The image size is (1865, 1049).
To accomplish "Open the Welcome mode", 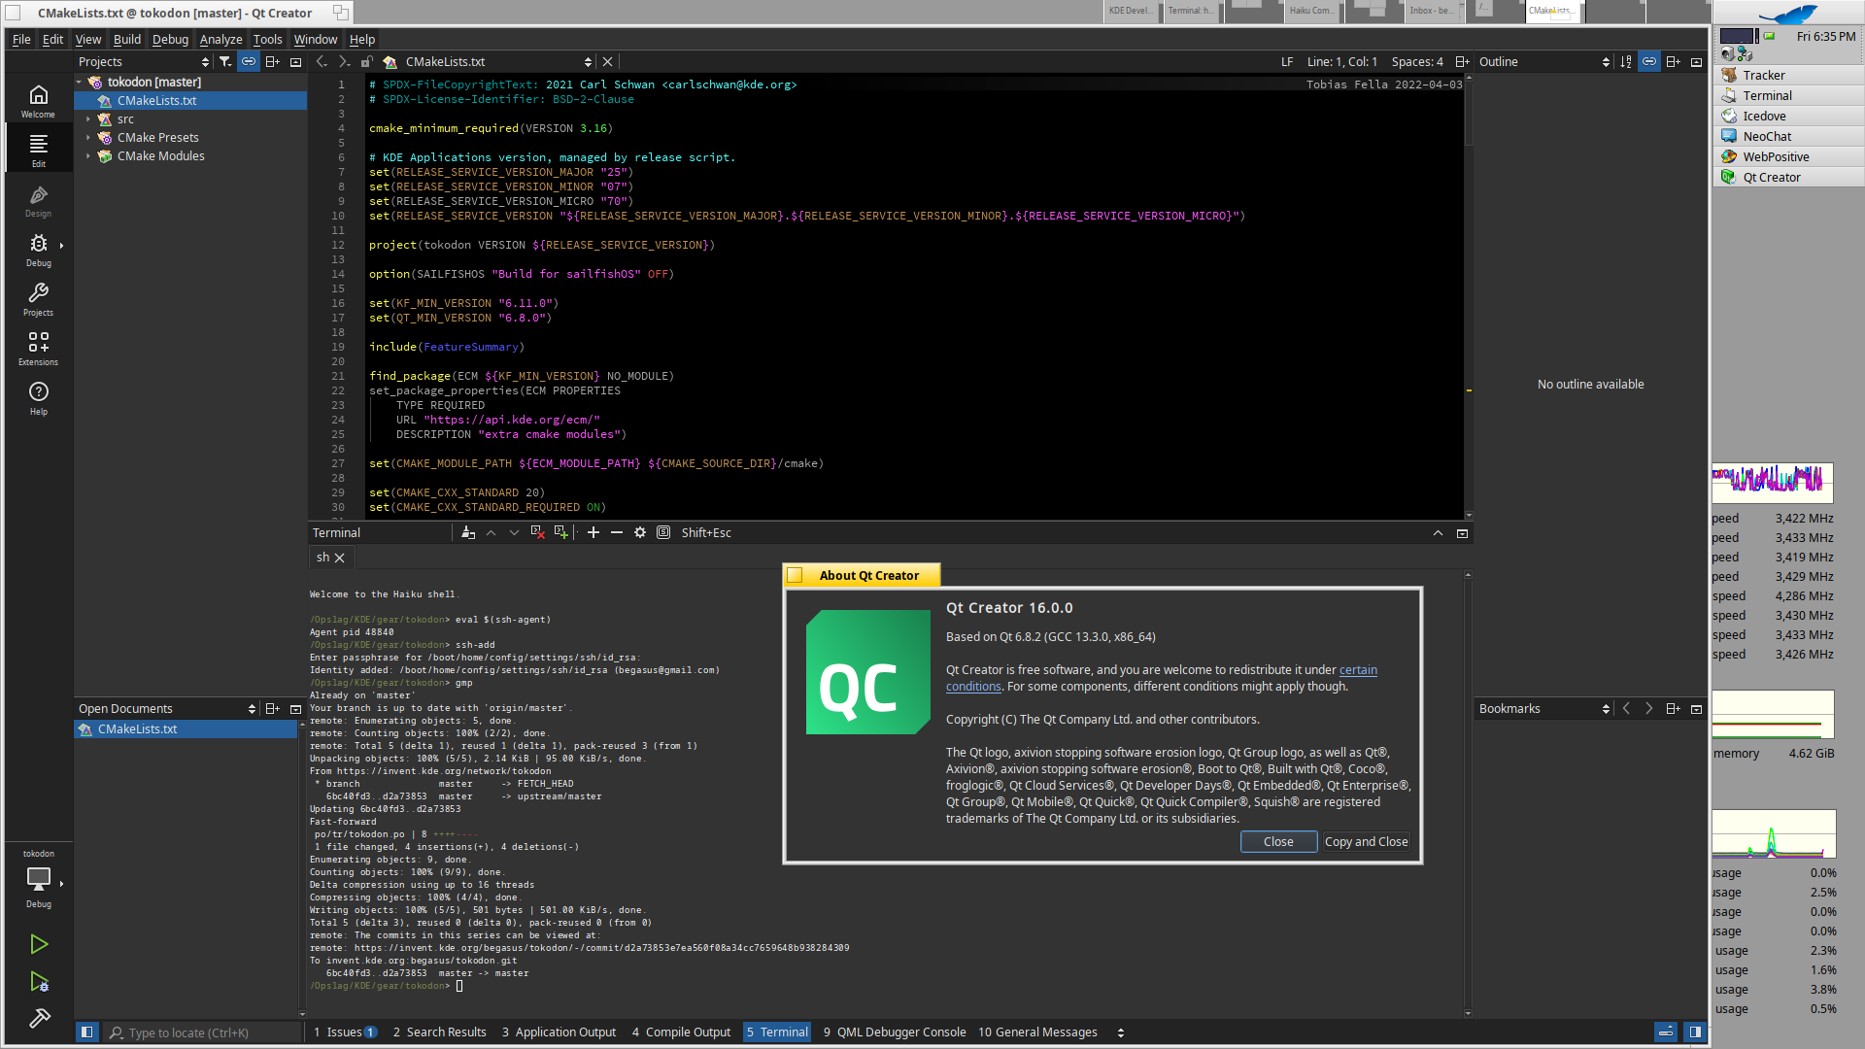I will pos(38,101).
